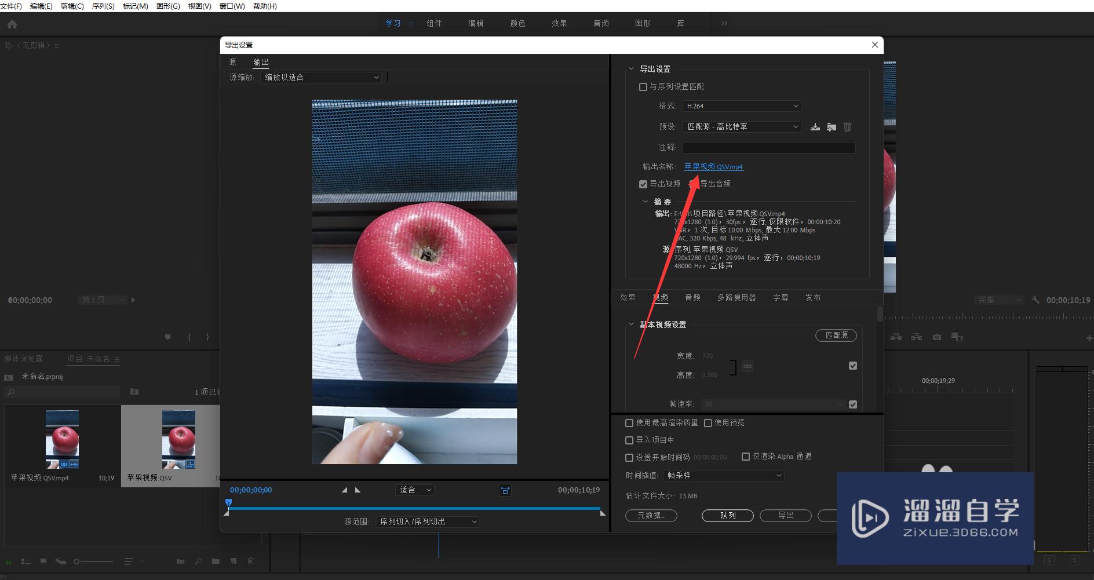Mark in point in Source monitor
This screenshot has height=580, width=1094.
tap(189, 337)
